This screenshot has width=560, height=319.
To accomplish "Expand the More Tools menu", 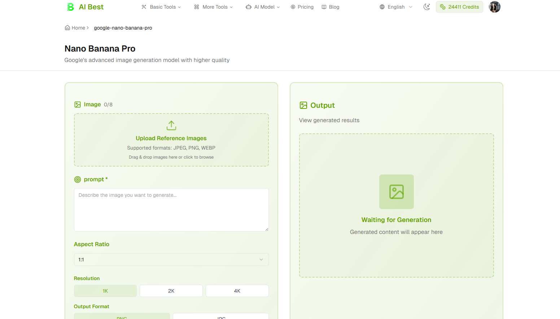I will [213, 6].
